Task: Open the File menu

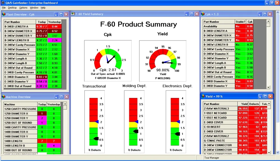Action: [4, 8]
